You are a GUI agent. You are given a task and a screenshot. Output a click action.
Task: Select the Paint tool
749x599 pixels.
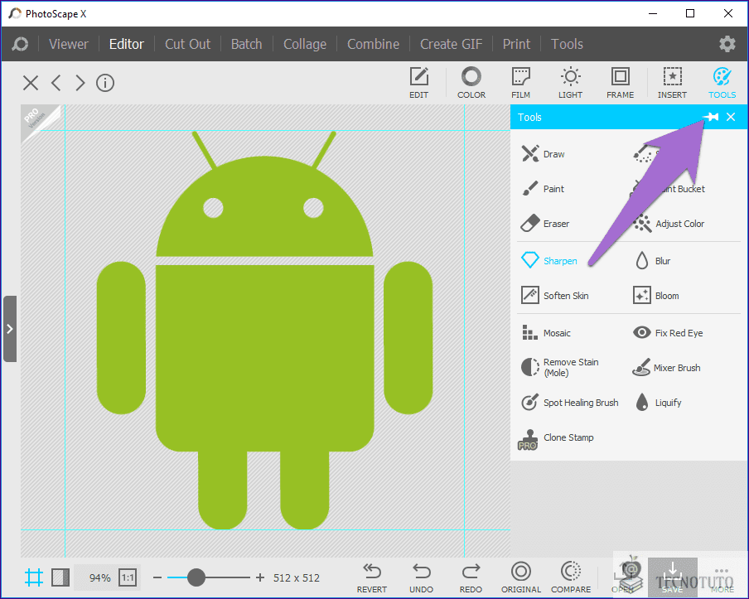[543, 189]
